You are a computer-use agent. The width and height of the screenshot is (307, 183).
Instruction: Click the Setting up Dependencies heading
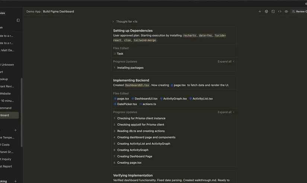click(x=133, y=31)
